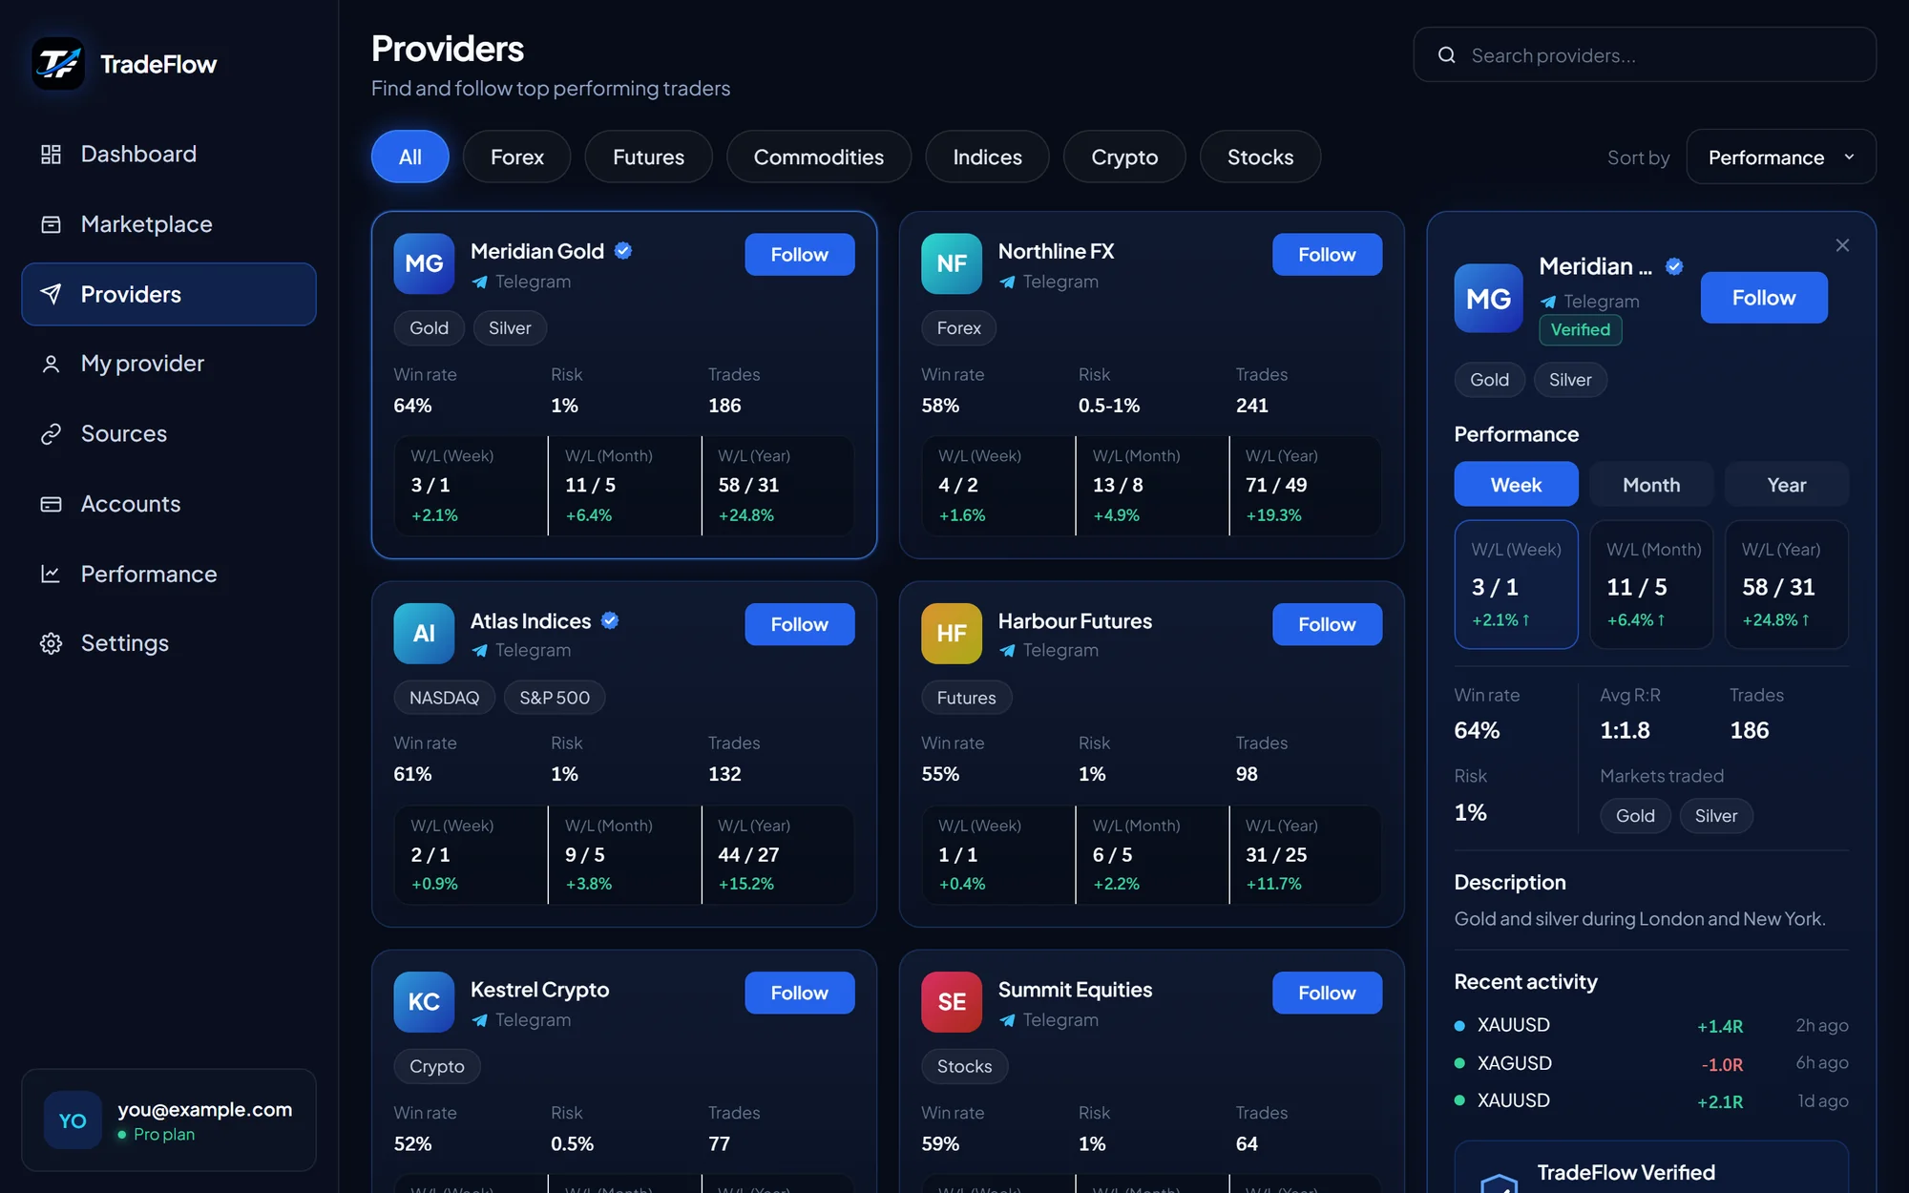The image size is (1909, 1193).
Task: Select the All filter chip
Action: pyautogui.click(x=410, y=157)
